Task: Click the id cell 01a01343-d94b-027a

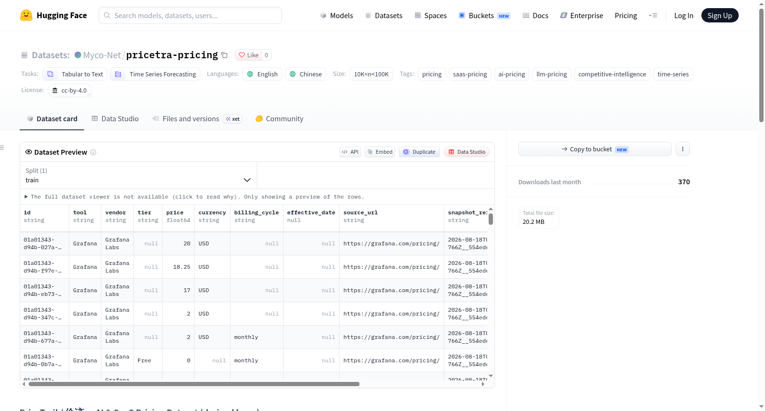Action: point(44,243)
